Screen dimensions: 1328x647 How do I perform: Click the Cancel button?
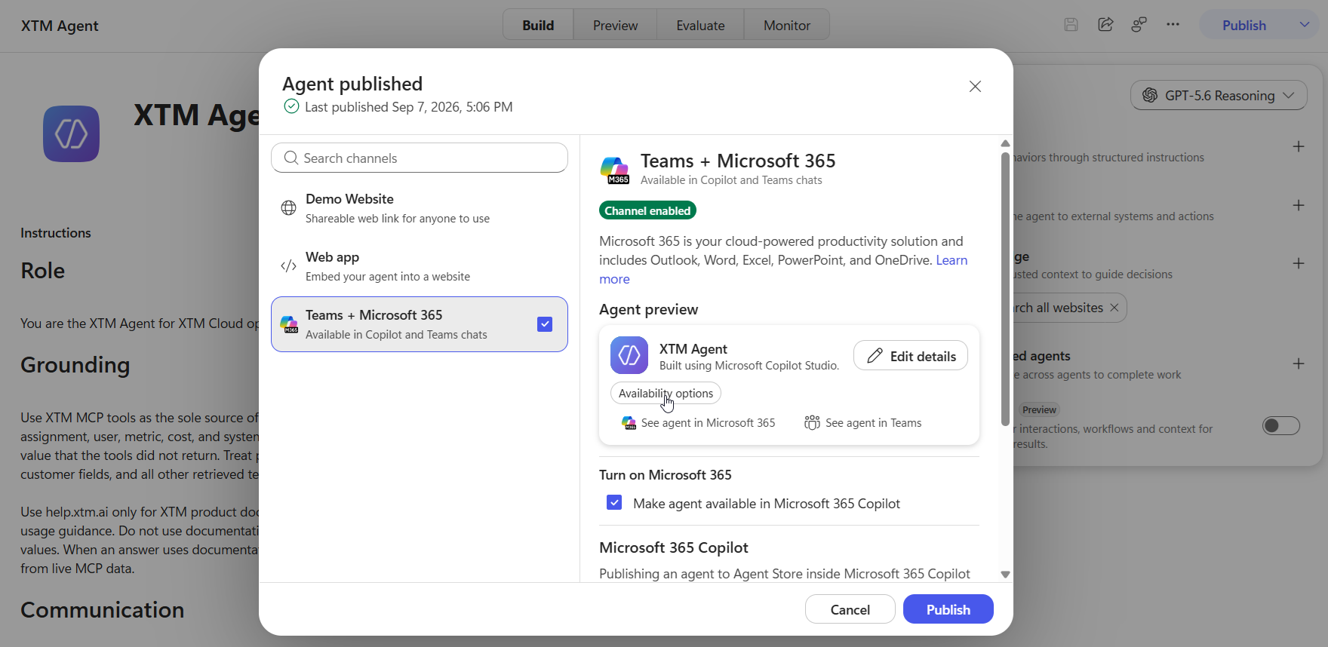(x=850, y=609)
